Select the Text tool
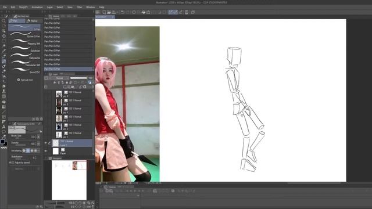This screenshot has width=372, height=209. coord(3,127)
